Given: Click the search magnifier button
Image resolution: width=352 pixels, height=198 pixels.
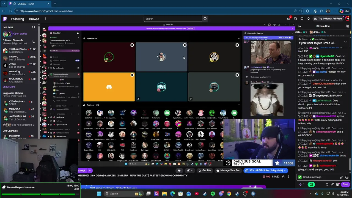Looking at the screenshot, I should (x=205, y=19).
